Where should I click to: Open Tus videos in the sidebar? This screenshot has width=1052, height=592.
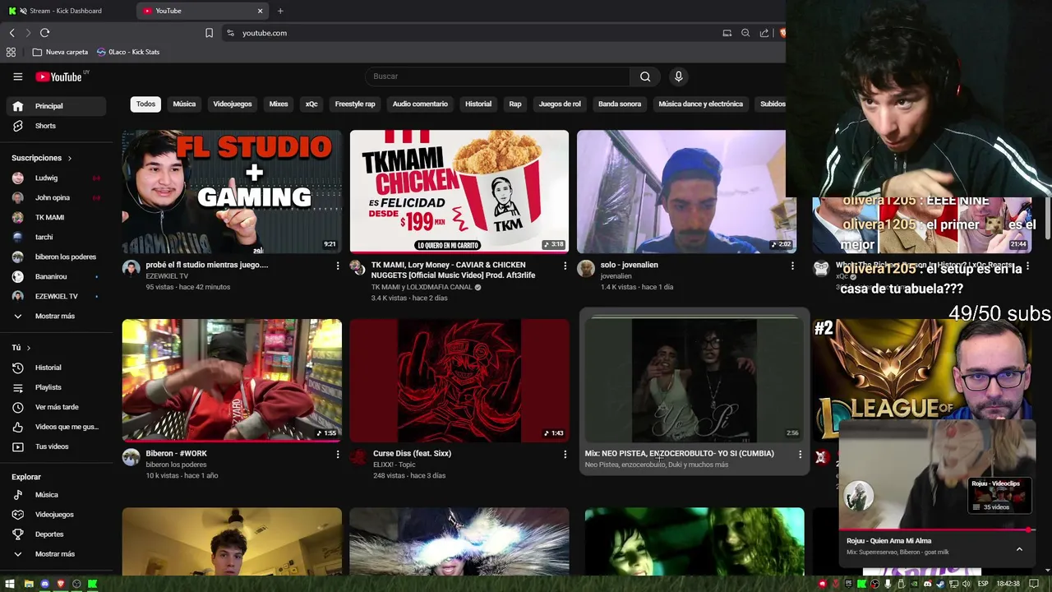tap(56, 446)
